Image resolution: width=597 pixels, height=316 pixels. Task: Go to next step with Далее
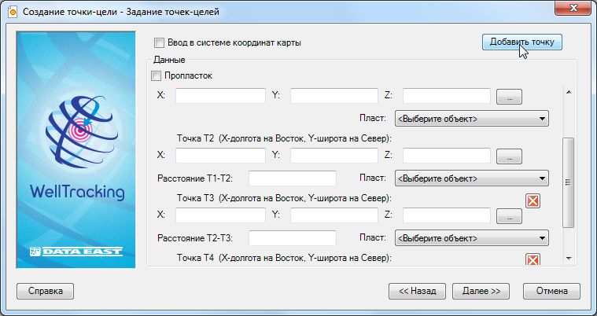tap(481, 291)
